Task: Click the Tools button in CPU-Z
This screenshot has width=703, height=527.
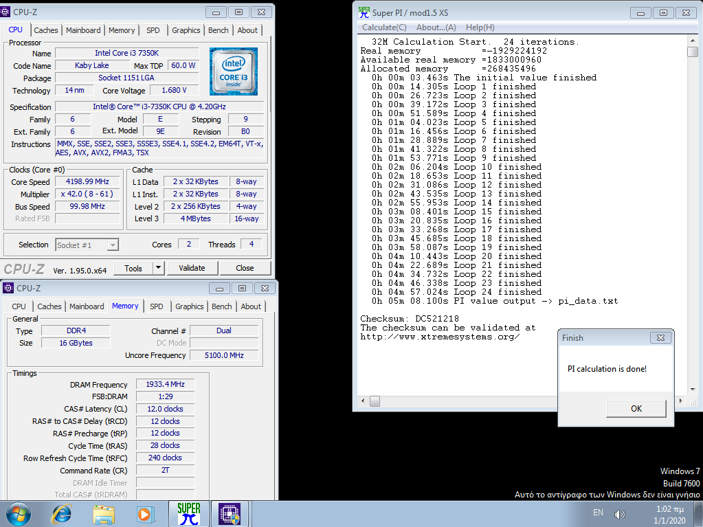Action: click(x=133, y=268)
